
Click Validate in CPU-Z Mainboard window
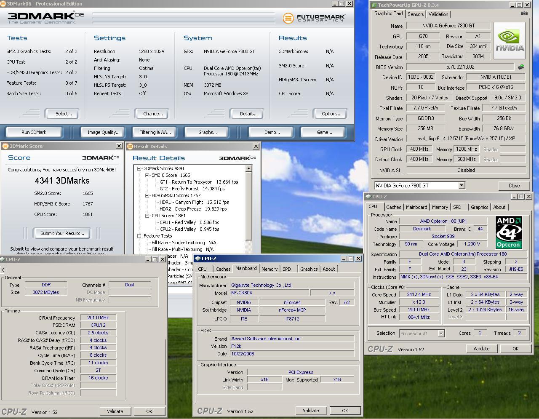(x=311, y=411)
